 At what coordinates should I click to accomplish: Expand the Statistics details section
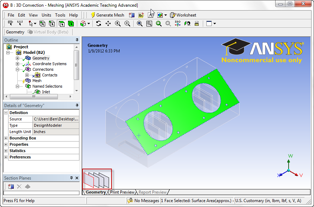pos(6,151)
